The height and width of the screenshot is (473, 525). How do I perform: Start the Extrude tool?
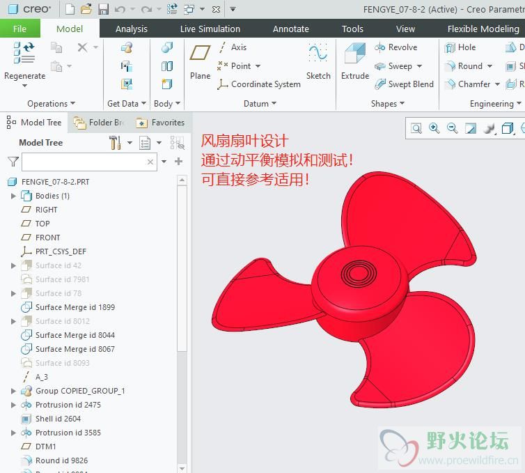point(355,62)
